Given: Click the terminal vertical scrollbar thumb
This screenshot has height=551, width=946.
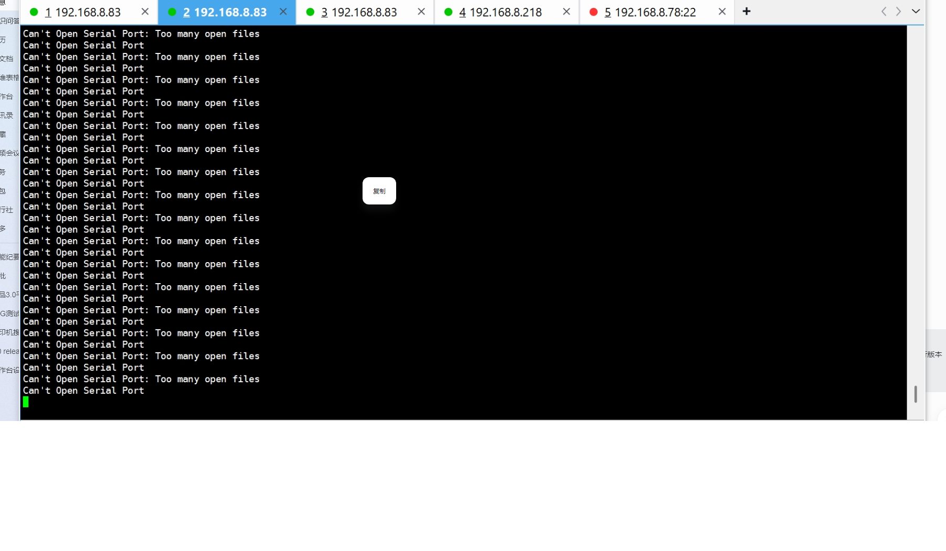Looking at the screenshot, I should coord(916,394).
